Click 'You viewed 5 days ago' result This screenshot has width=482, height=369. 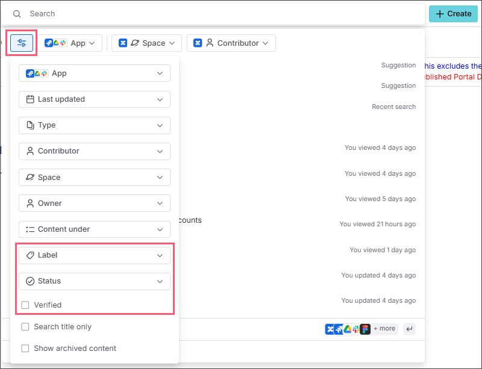[x=380, y=199]
